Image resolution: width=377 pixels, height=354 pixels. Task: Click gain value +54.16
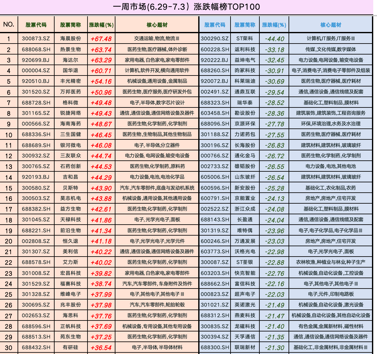pos(101,81)
